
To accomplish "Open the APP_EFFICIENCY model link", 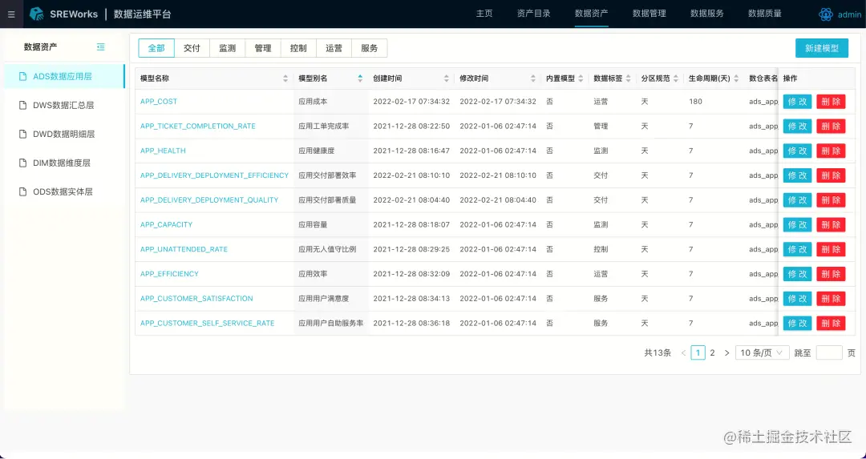I will click(x=169, y=274).
